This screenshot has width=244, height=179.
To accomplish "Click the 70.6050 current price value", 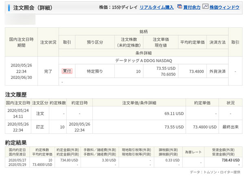I will point(167,74).
